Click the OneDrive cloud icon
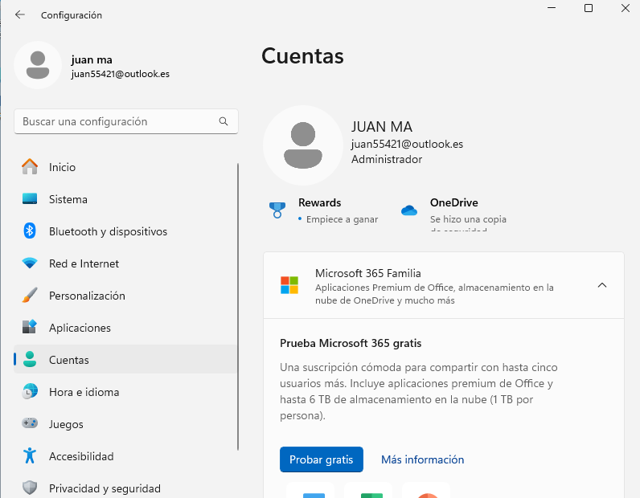 [x=409, y=210]
